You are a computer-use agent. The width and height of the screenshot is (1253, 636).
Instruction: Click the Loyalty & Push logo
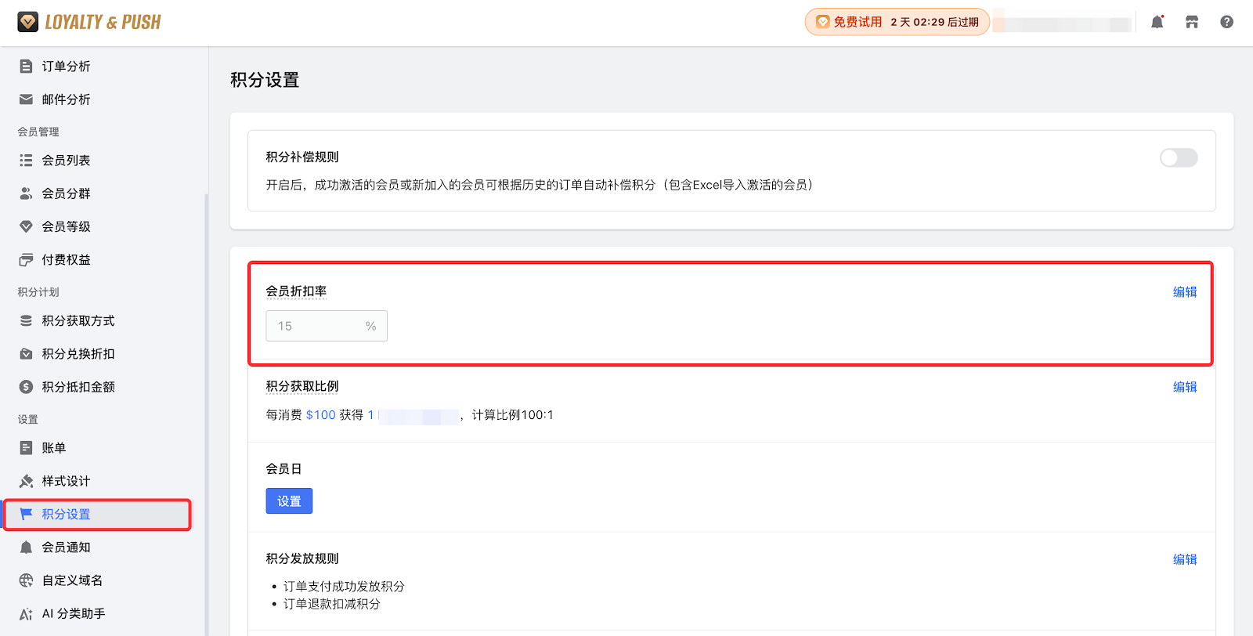pos(89,22)
